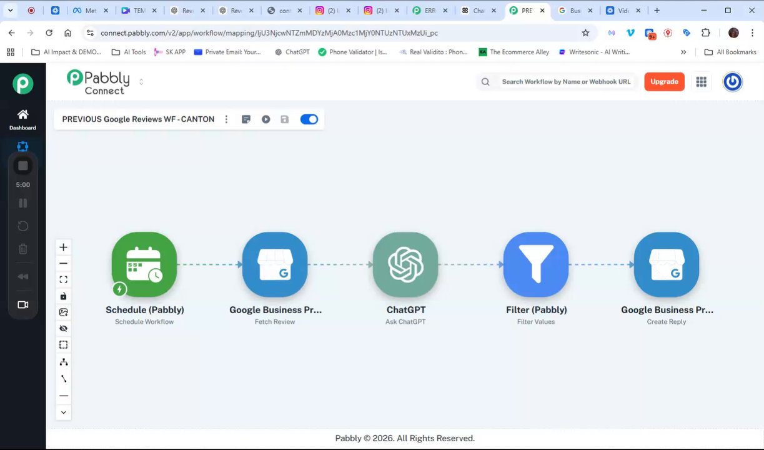Fit the workflow to view
This screenshot has width=764, height=450.
click(x=63, y=279)
